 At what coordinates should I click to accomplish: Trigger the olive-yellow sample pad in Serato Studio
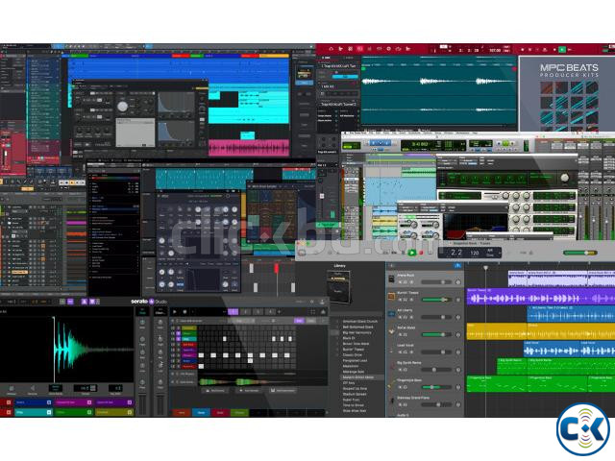[x=114, y=412]
